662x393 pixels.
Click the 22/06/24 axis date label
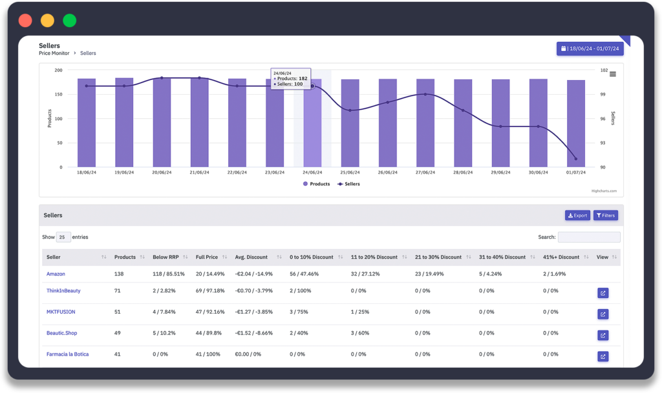tap(237, 172)
